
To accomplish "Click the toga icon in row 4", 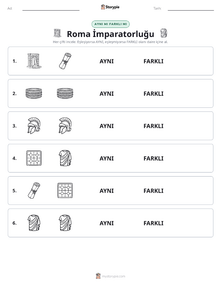I will (65, 158).
